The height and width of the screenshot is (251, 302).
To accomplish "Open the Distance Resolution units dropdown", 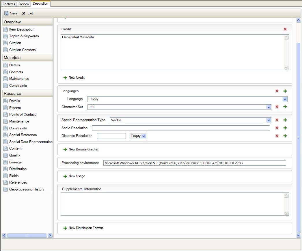I will (143, 136).
